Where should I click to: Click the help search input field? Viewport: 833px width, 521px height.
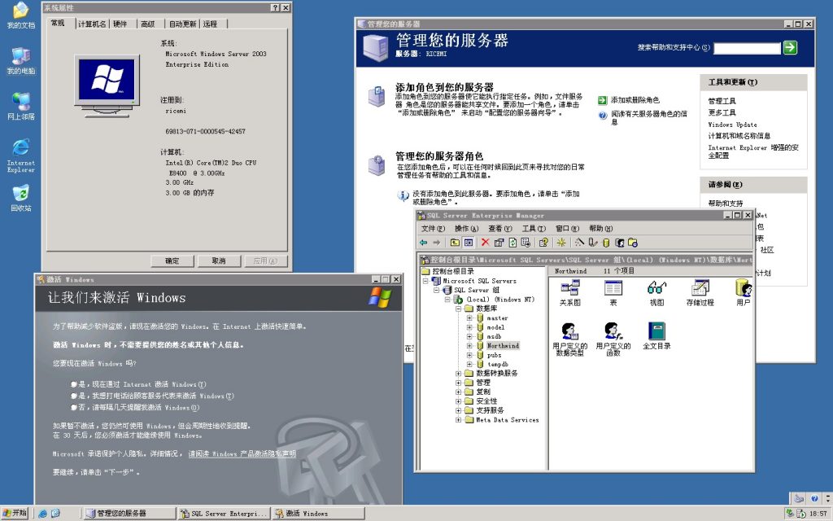click(747, 48)
